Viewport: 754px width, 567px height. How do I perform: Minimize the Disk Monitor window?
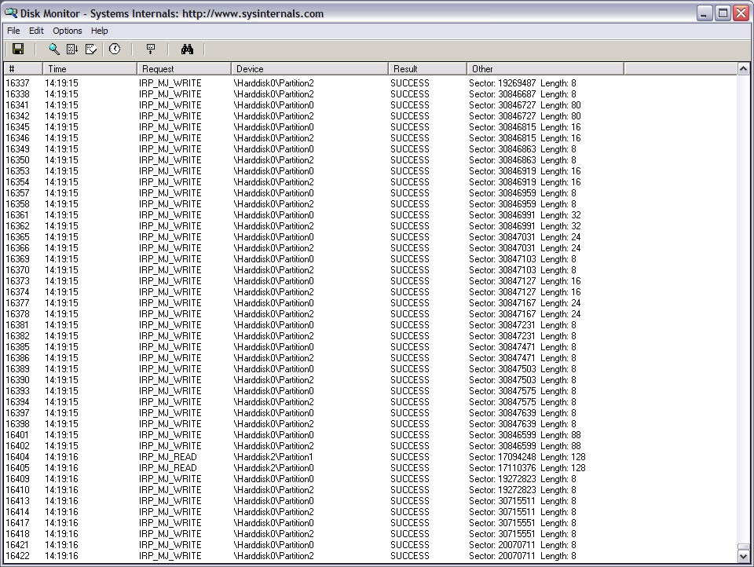coord(705,13)
